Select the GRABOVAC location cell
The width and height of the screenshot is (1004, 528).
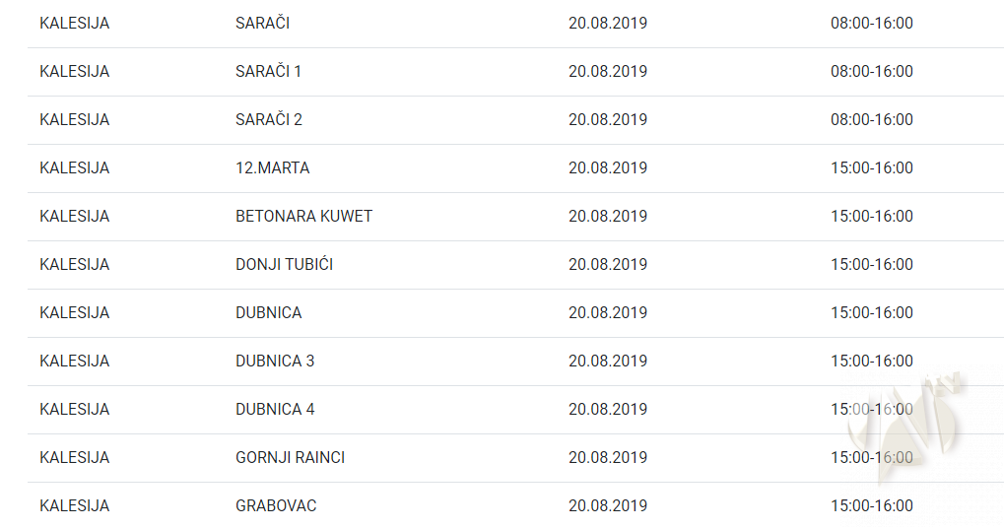(276, 506)
